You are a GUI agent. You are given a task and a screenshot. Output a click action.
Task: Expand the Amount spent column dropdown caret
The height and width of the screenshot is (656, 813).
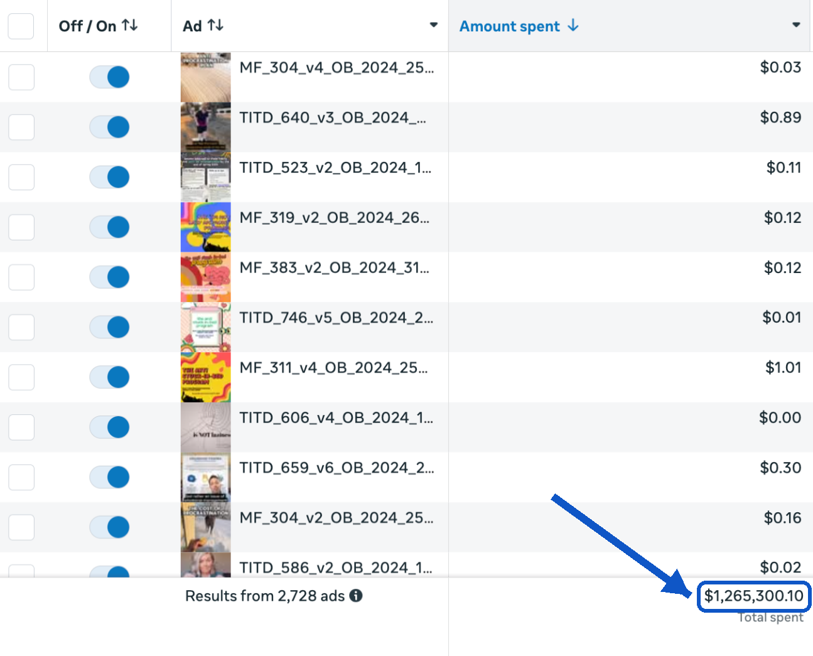point(796,25)
